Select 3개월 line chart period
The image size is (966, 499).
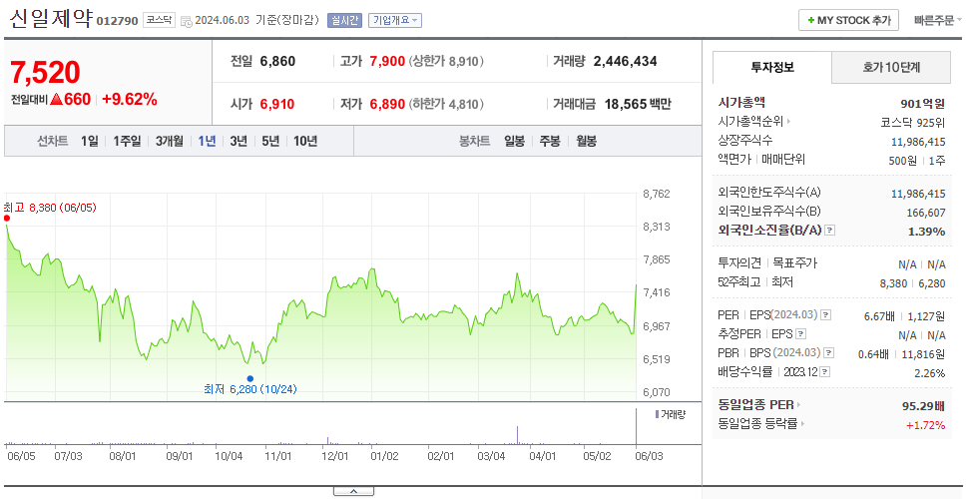(x=170, y=141)
